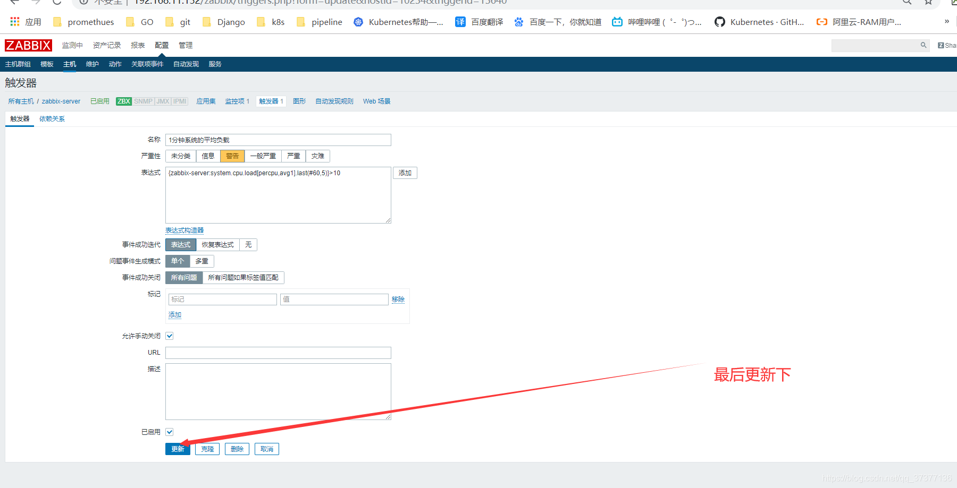Open the Chrome apps grid icon
This screenshot has width=957, height=488.
[x=15, y=22]
